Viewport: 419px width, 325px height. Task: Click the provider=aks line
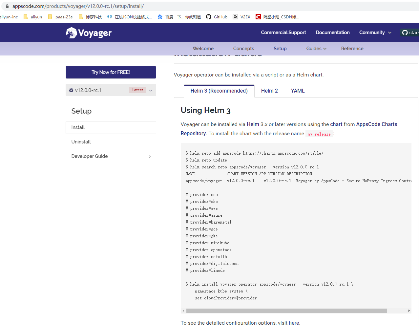click(202, 202)
